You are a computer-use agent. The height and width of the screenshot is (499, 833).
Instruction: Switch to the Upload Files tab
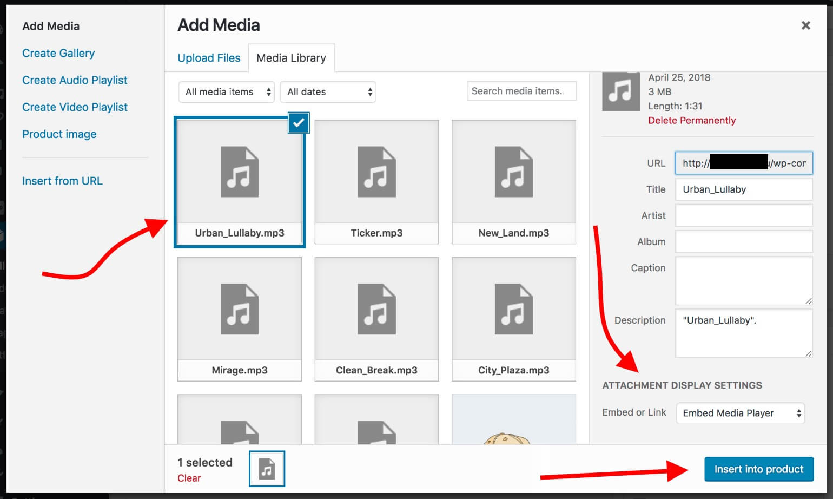tap(209, 57)
